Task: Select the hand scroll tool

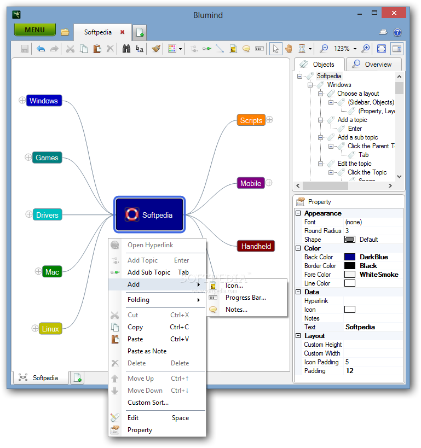Action: (289, 49)
